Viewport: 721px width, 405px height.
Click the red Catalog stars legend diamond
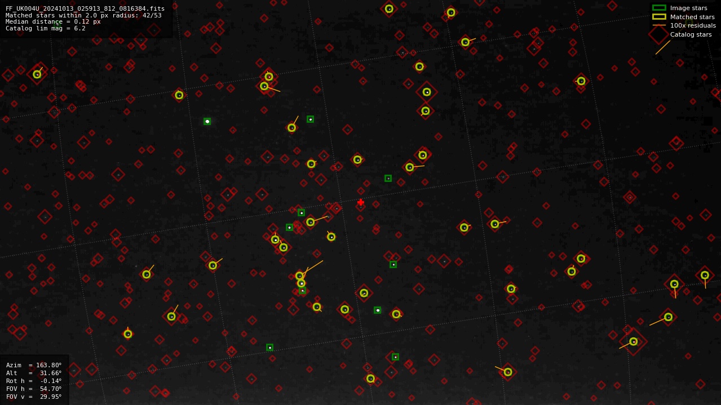[659, 34]
